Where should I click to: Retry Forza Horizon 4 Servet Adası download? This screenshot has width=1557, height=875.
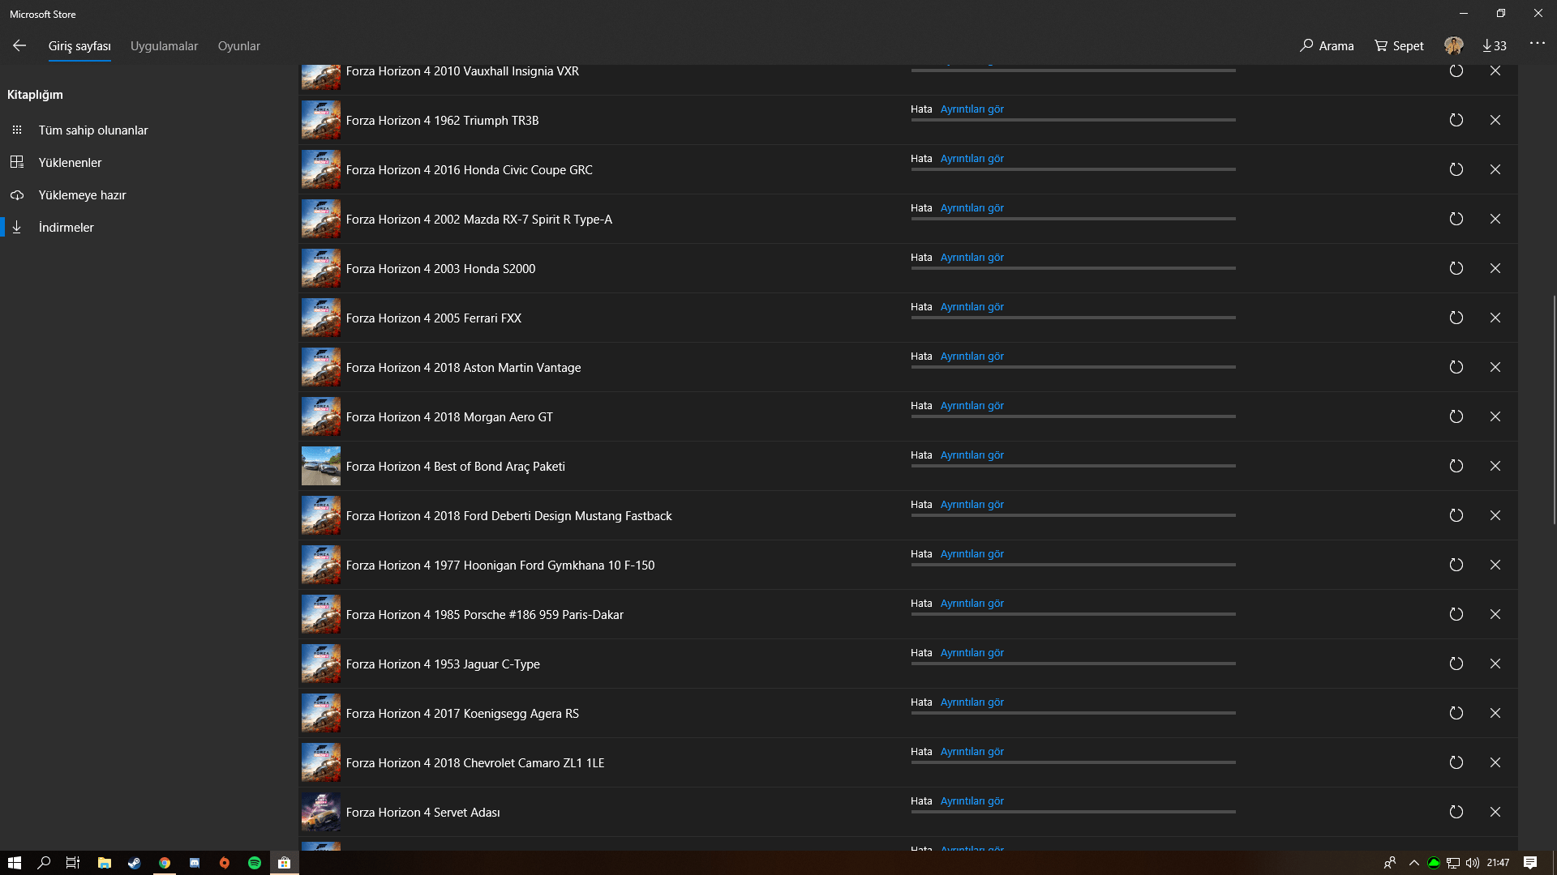pyautogui.click(x=1456, y=812)
